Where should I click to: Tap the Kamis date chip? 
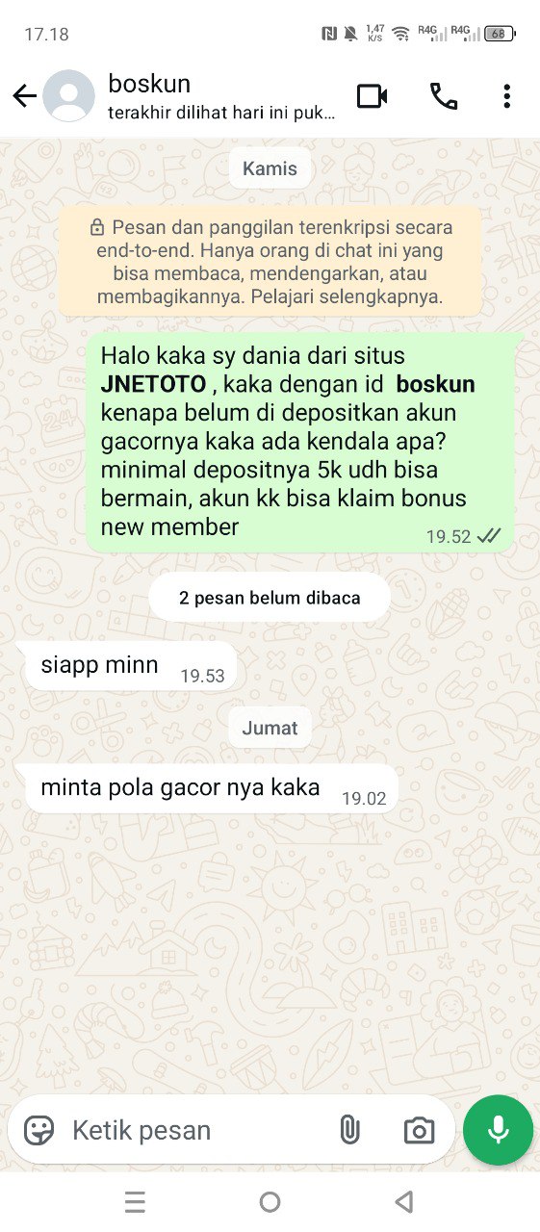click(270, 168)
